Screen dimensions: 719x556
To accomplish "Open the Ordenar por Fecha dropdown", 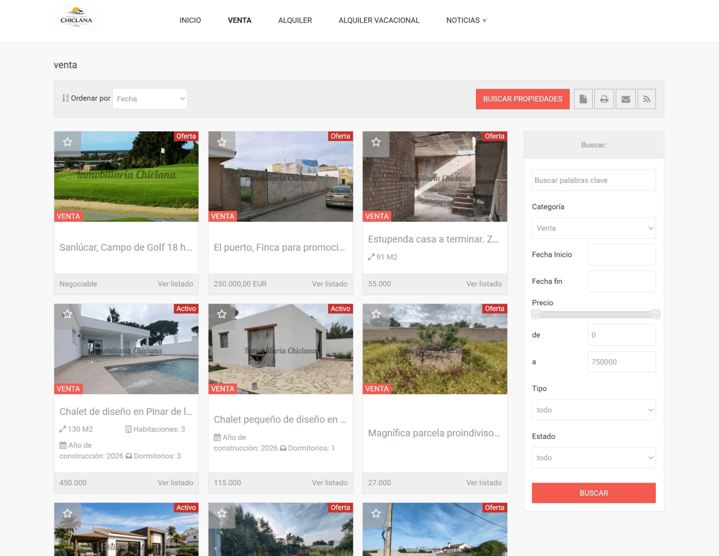I will point(150,99).
